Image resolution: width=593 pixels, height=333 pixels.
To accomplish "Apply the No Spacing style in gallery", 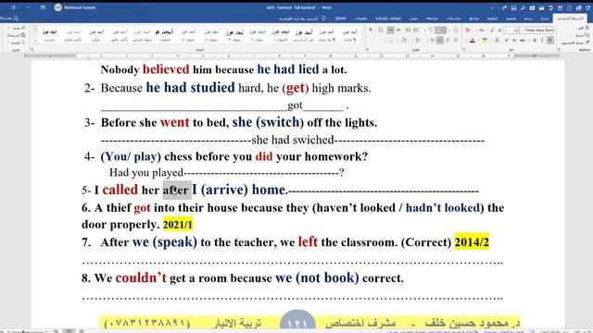I will pos(326,35).
